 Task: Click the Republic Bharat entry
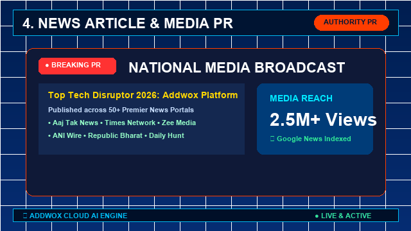(115, 135)
